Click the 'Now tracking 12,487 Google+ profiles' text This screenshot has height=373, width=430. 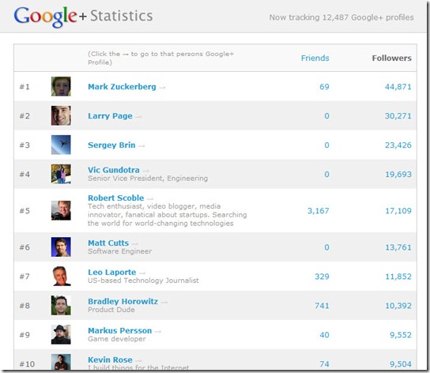tap(341, 17)
